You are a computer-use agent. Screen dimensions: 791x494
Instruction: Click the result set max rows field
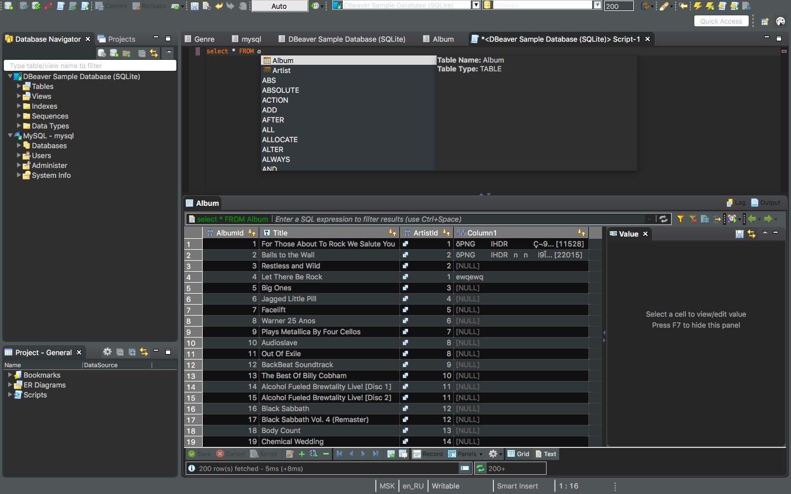tap(619, 6)
